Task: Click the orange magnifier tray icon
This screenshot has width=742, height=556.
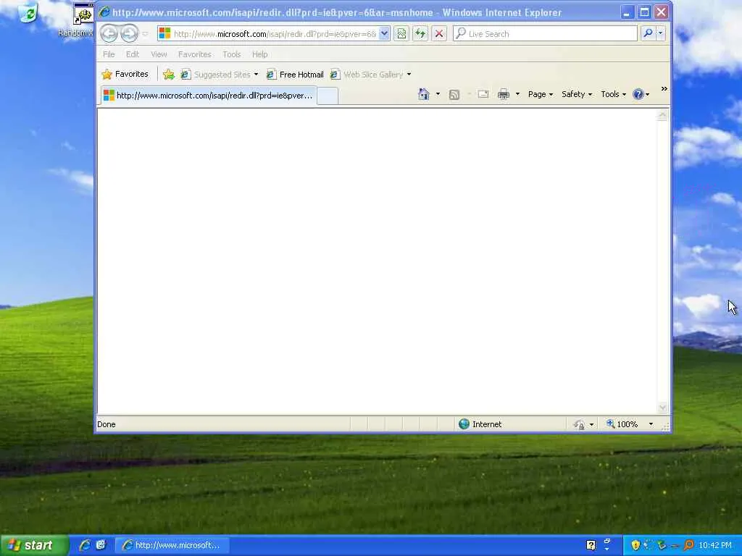Action: tap(688, 545)
